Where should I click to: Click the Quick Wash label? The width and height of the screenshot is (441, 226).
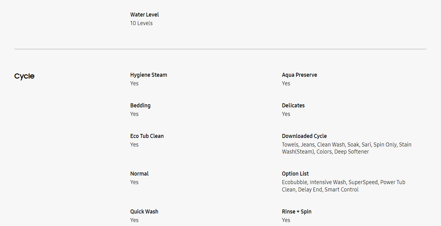[144, 212]
